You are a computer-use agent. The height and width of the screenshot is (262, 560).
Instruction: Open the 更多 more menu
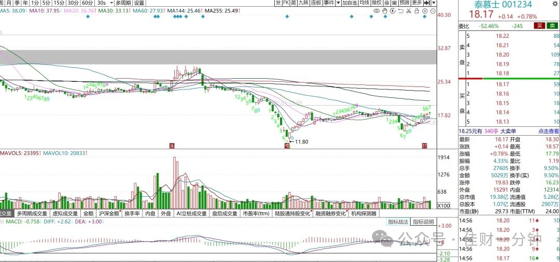pos(417,3)
